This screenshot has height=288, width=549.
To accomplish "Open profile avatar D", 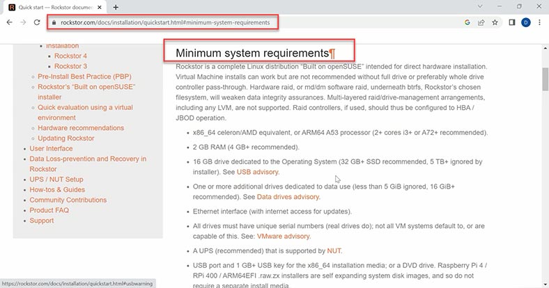I will tap(525, 22).
